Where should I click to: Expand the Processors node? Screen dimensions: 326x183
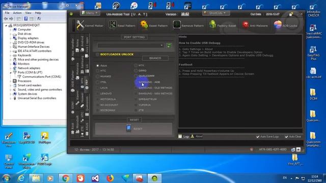click(x=11, y=81)
